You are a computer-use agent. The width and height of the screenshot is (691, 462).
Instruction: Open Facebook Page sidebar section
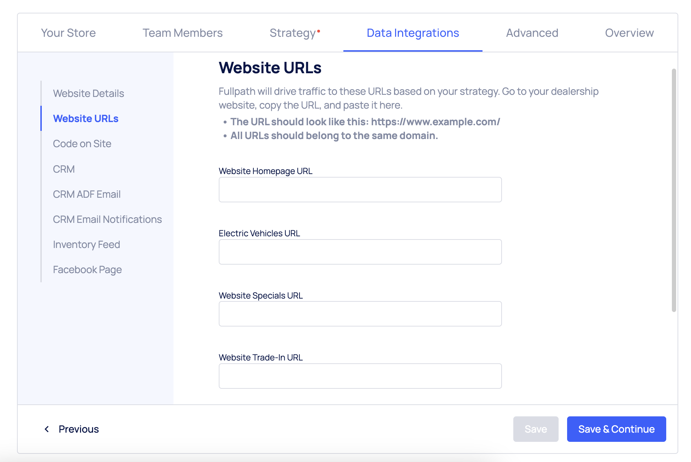(87, 270)
